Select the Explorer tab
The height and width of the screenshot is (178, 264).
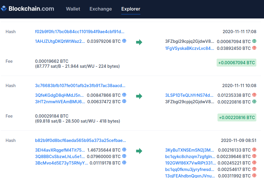131,9
